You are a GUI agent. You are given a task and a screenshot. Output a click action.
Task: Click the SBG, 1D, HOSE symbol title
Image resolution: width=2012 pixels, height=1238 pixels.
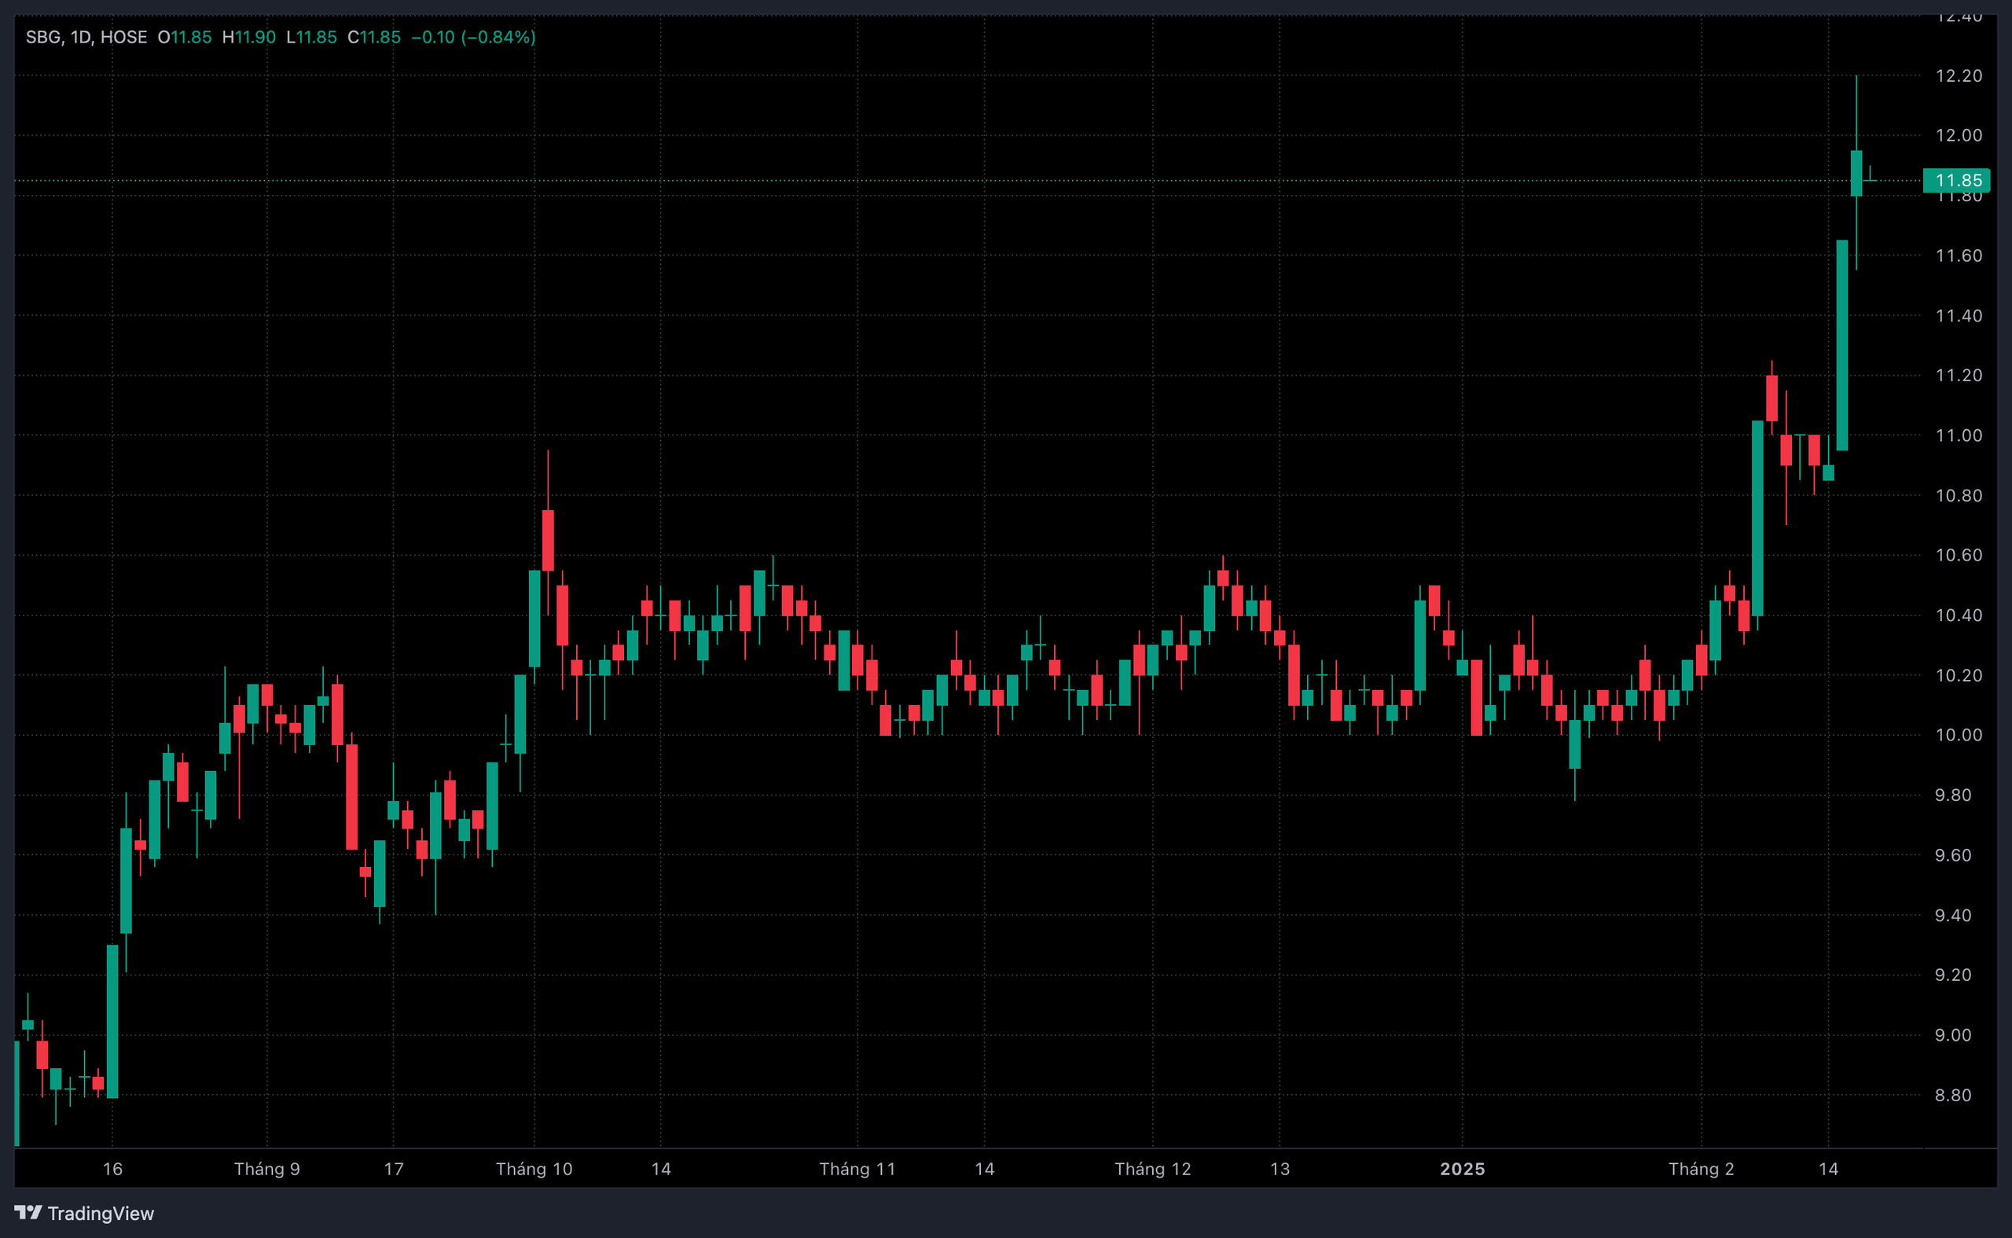[x=86, y=37]
